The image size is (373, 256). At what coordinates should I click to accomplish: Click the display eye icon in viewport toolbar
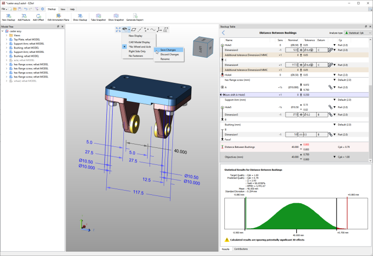coord(125,30)
